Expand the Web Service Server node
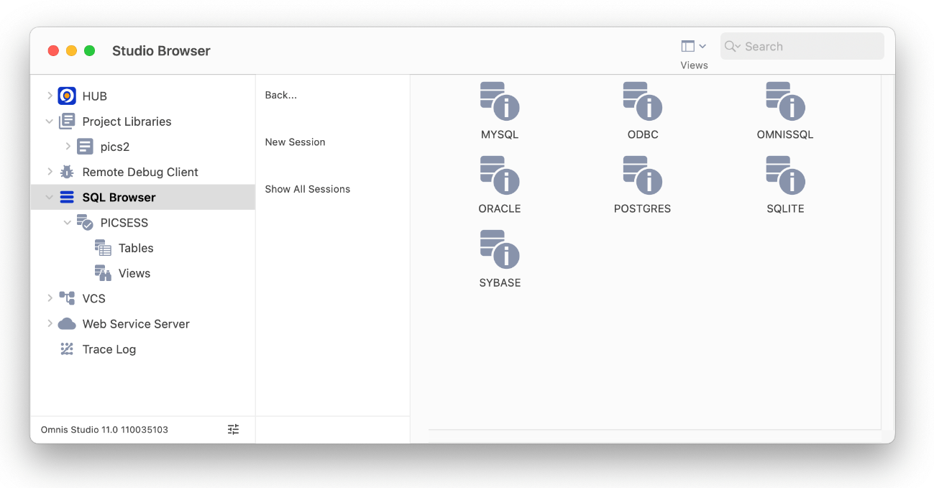This screenshot has height=488, width=934. 50,324
